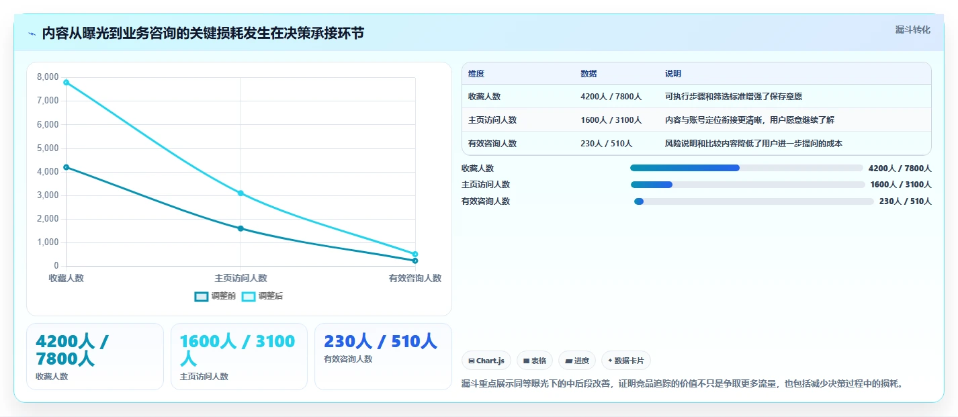Viewport: 958px width, 417px height.
Task: Click the 数据 table column header
Action: [589, 74]
